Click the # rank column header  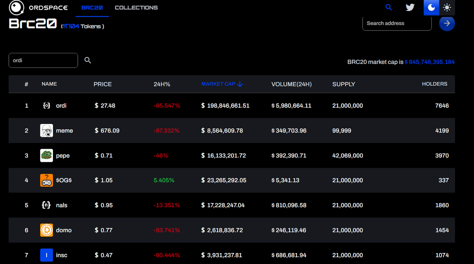[26, 84]
